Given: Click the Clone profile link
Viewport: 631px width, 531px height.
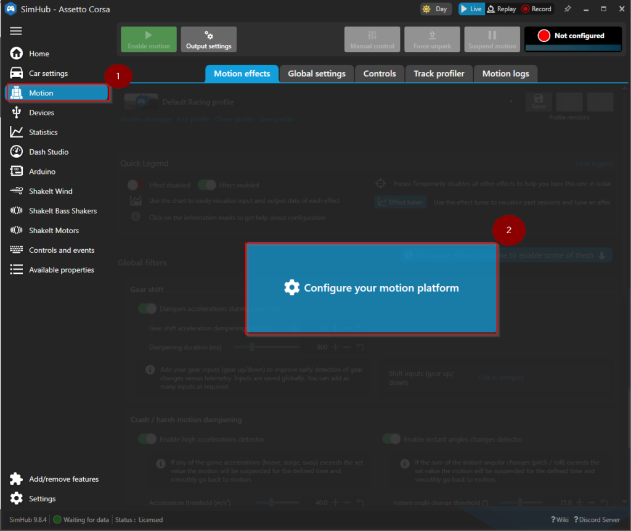Looking at the screenshot, I should coord(235,119).
